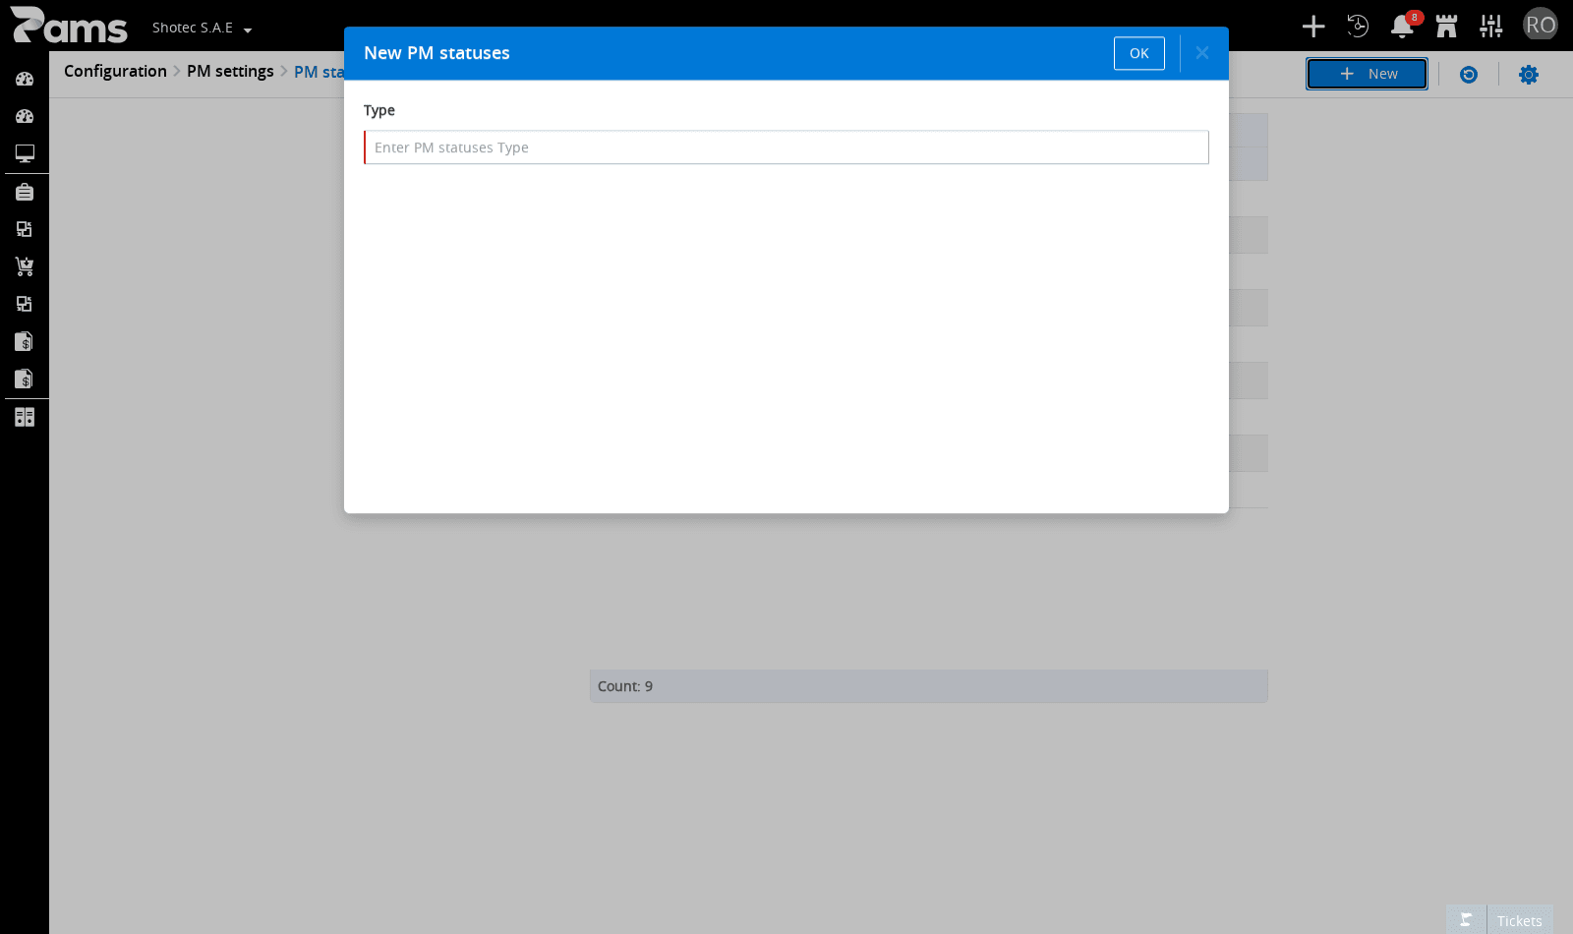Open the transfer squares icon above the cart
Viewport: 1573px width, 934px height.
pyautogui.click(x=25, y=229)
